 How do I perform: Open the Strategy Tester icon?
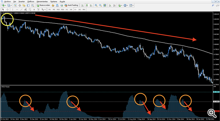click(x=33, y=5)
